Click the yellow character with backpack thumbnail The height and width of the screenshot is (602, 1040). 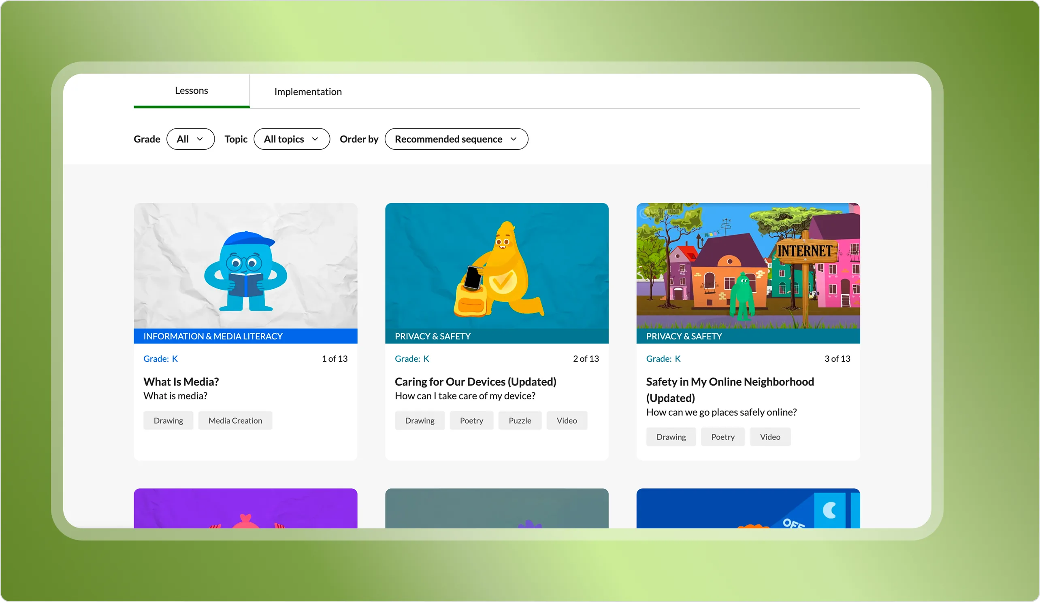[497, 266]
